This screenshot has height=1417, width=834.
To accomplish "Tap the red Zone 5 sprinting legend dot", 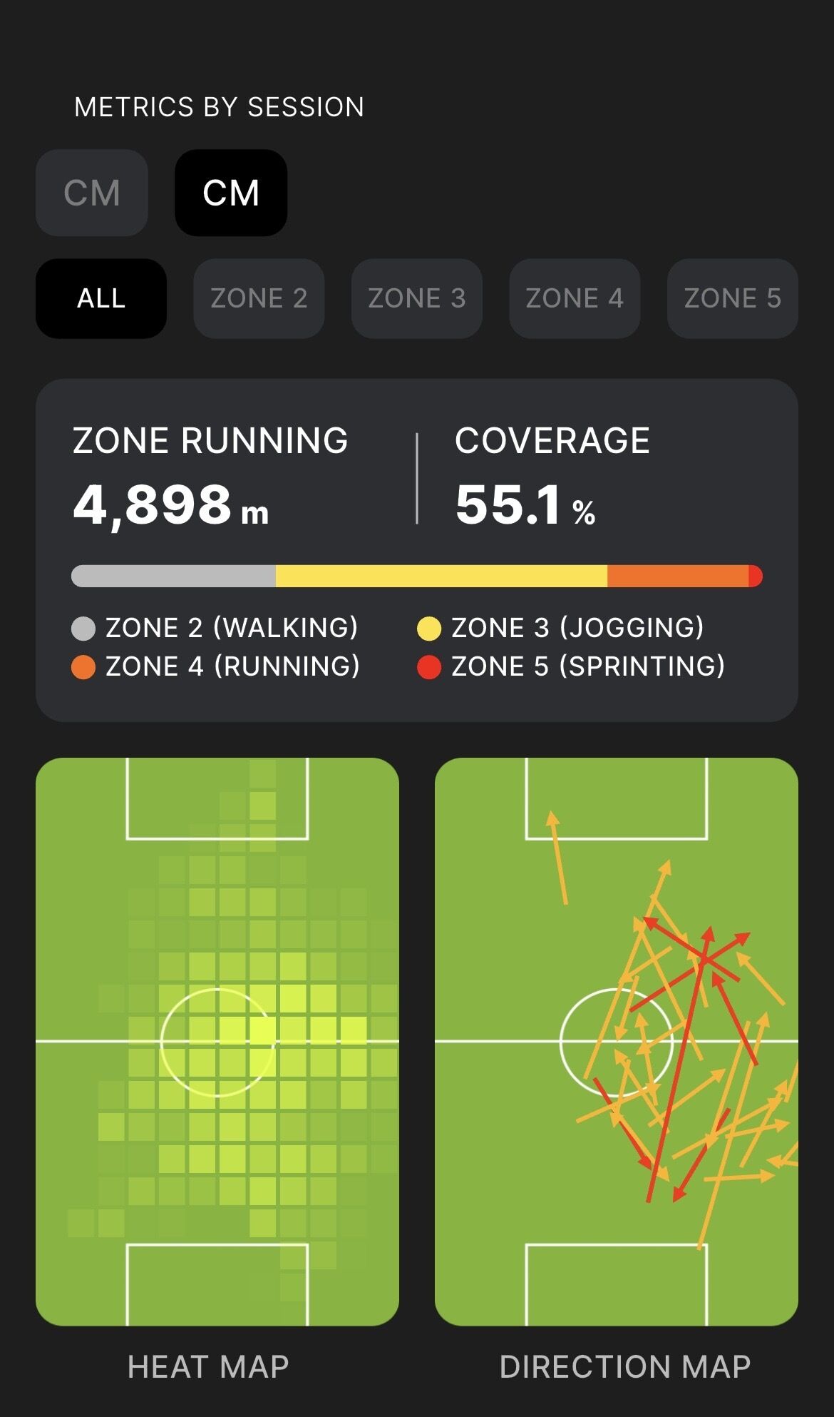I will click(429, 667).
